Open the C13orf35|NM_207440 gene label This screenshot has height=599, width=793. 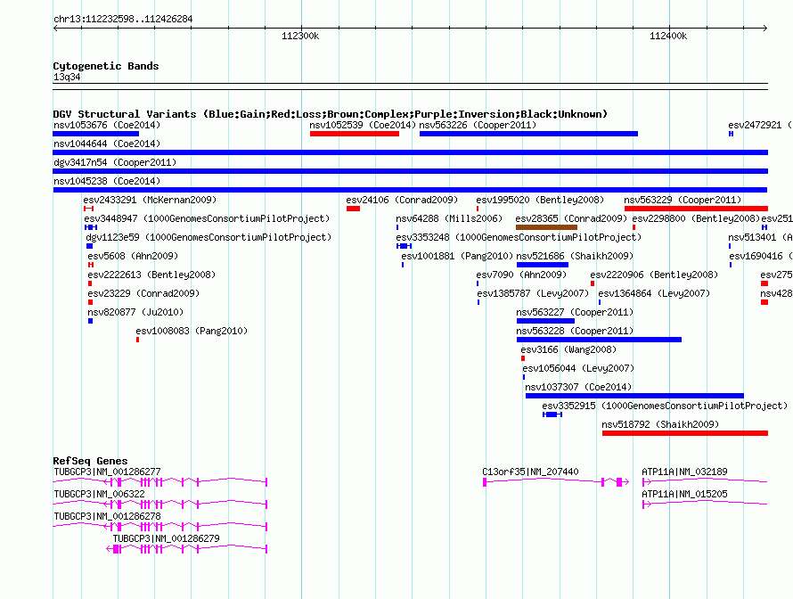click(530, 472)
